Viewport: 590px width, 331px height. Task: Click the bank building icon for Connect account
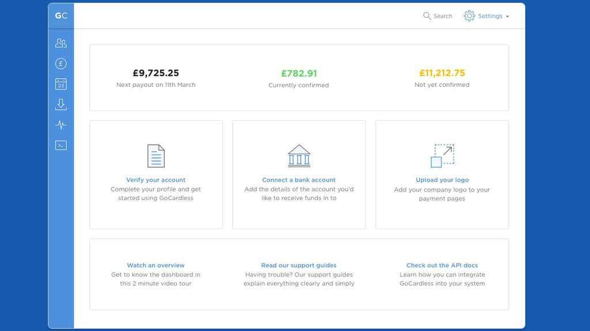[298, 155]
